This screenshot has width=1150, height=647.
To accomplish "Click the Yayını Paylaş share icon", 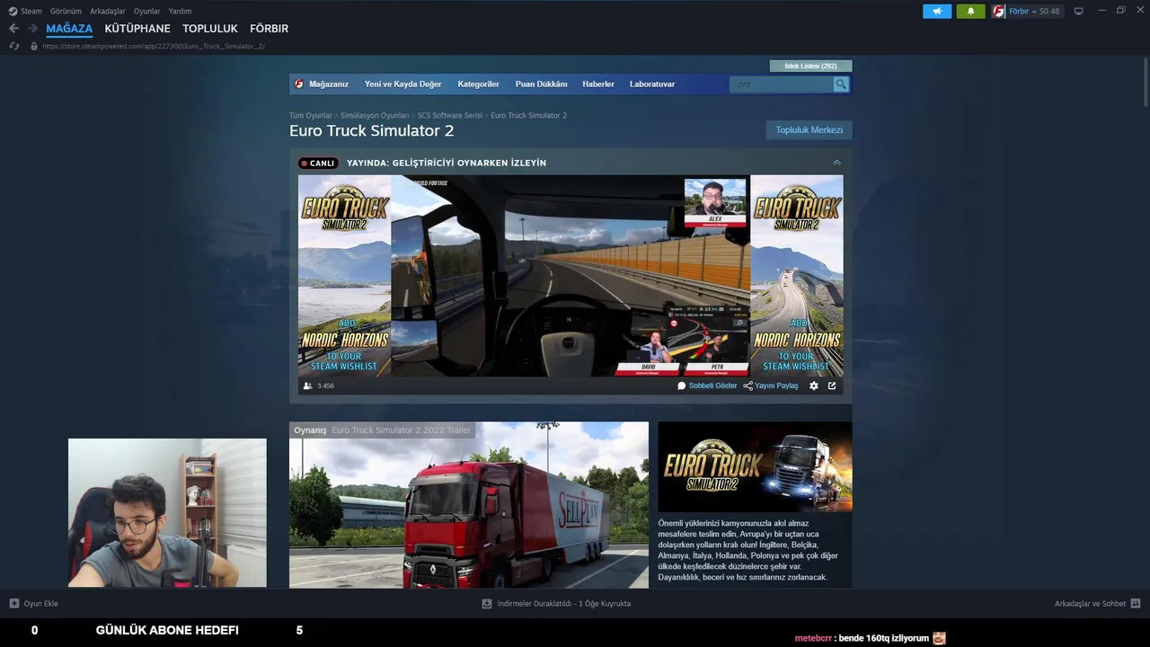I will click(747, 386).
